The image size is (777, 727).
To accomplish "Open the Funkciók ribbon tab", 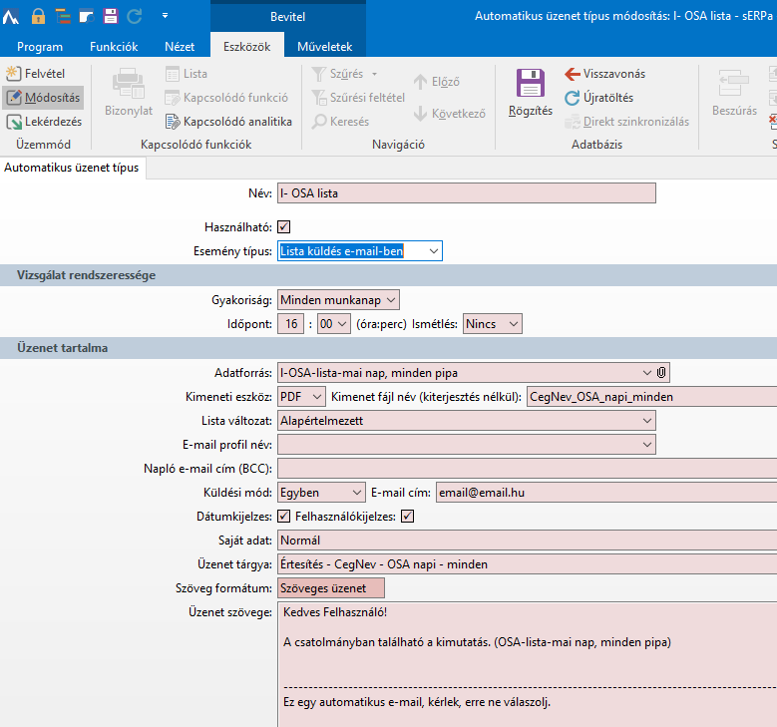I will click(x=114, y=47).
